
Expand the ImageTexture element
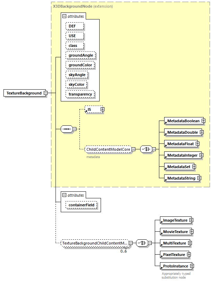(x=192, y=220)
